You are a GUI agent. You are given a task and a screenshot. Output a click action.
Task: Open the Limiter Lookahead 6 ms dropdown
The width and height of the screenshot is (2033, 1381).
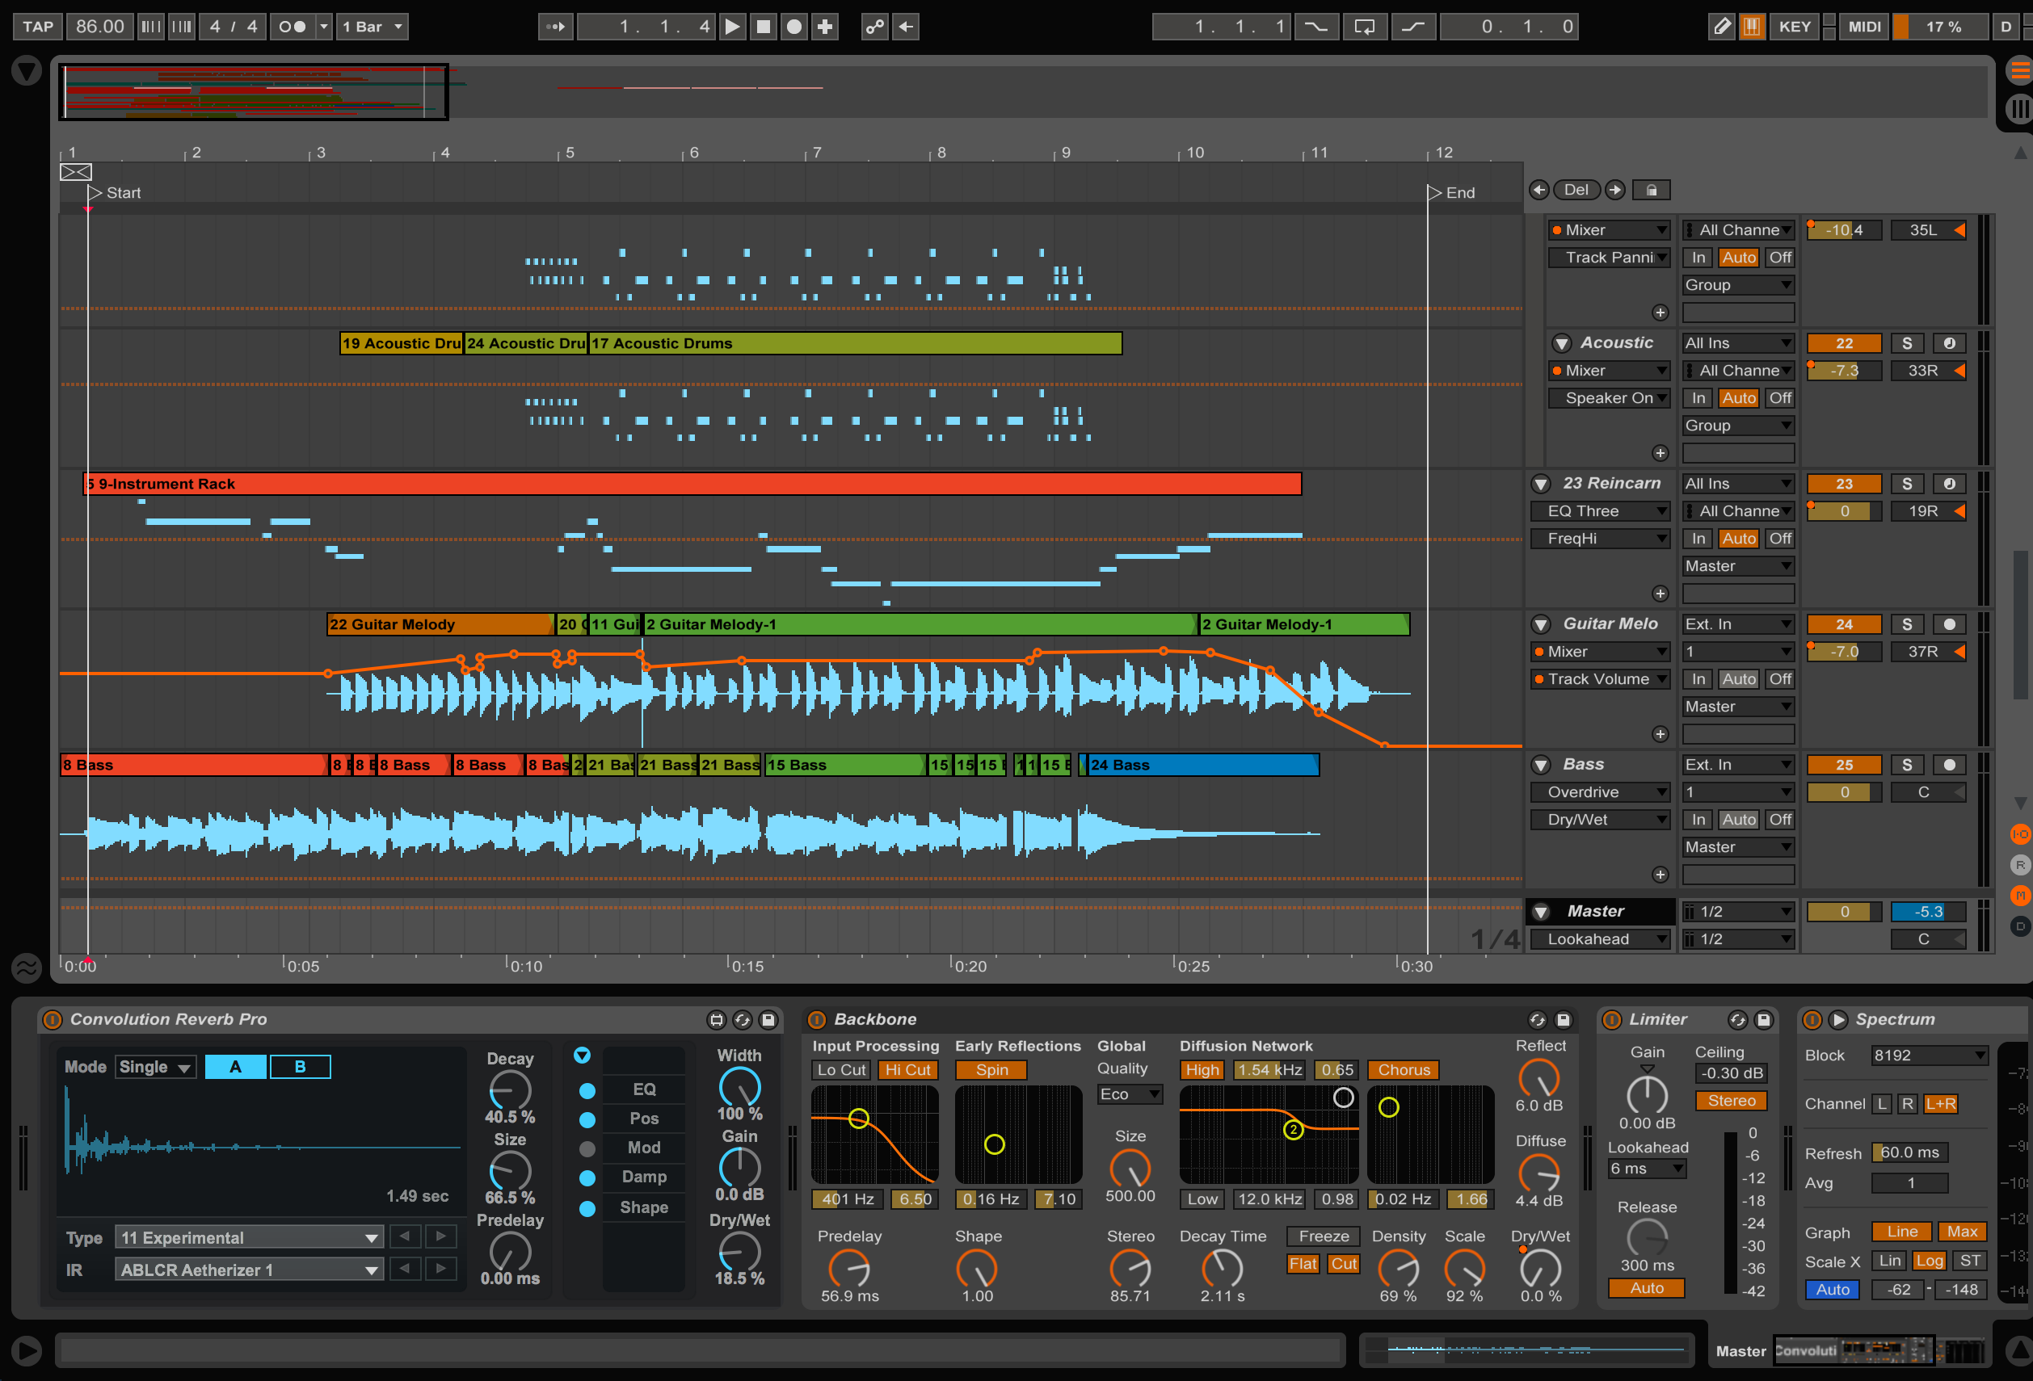tap(1648, 1169)
